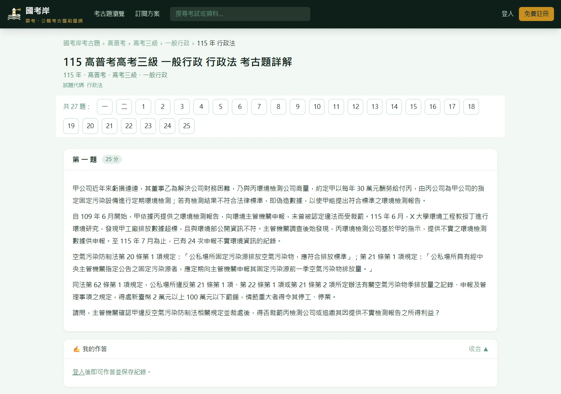
Task: Jump to question 2
Action: coord(163,107)
